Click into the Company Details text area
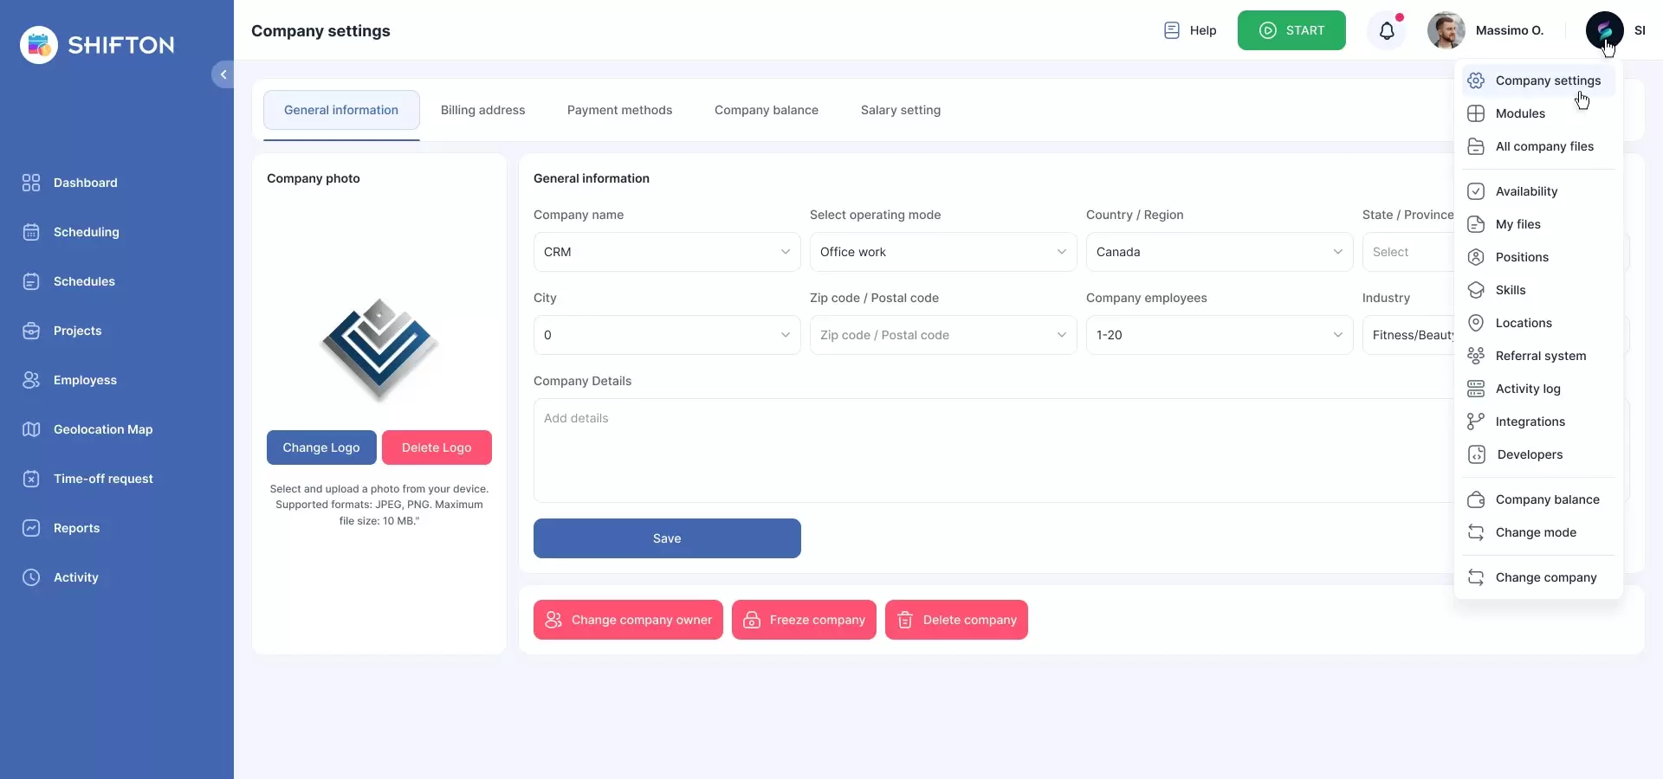 click(x=987, y=450)
